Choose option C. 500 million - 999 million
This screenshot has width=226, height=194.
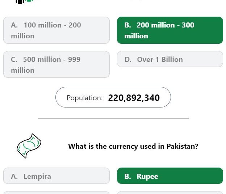coord(56,64)
